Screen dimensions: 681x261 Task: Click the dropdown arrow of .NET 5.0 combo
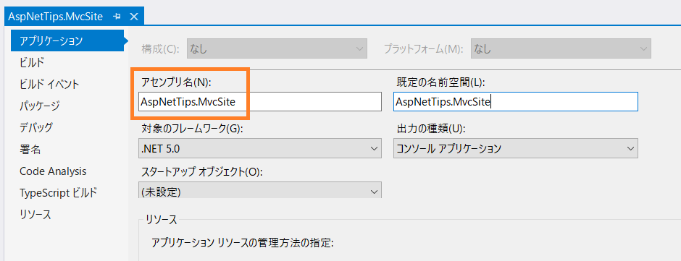[x=374, y=149]
